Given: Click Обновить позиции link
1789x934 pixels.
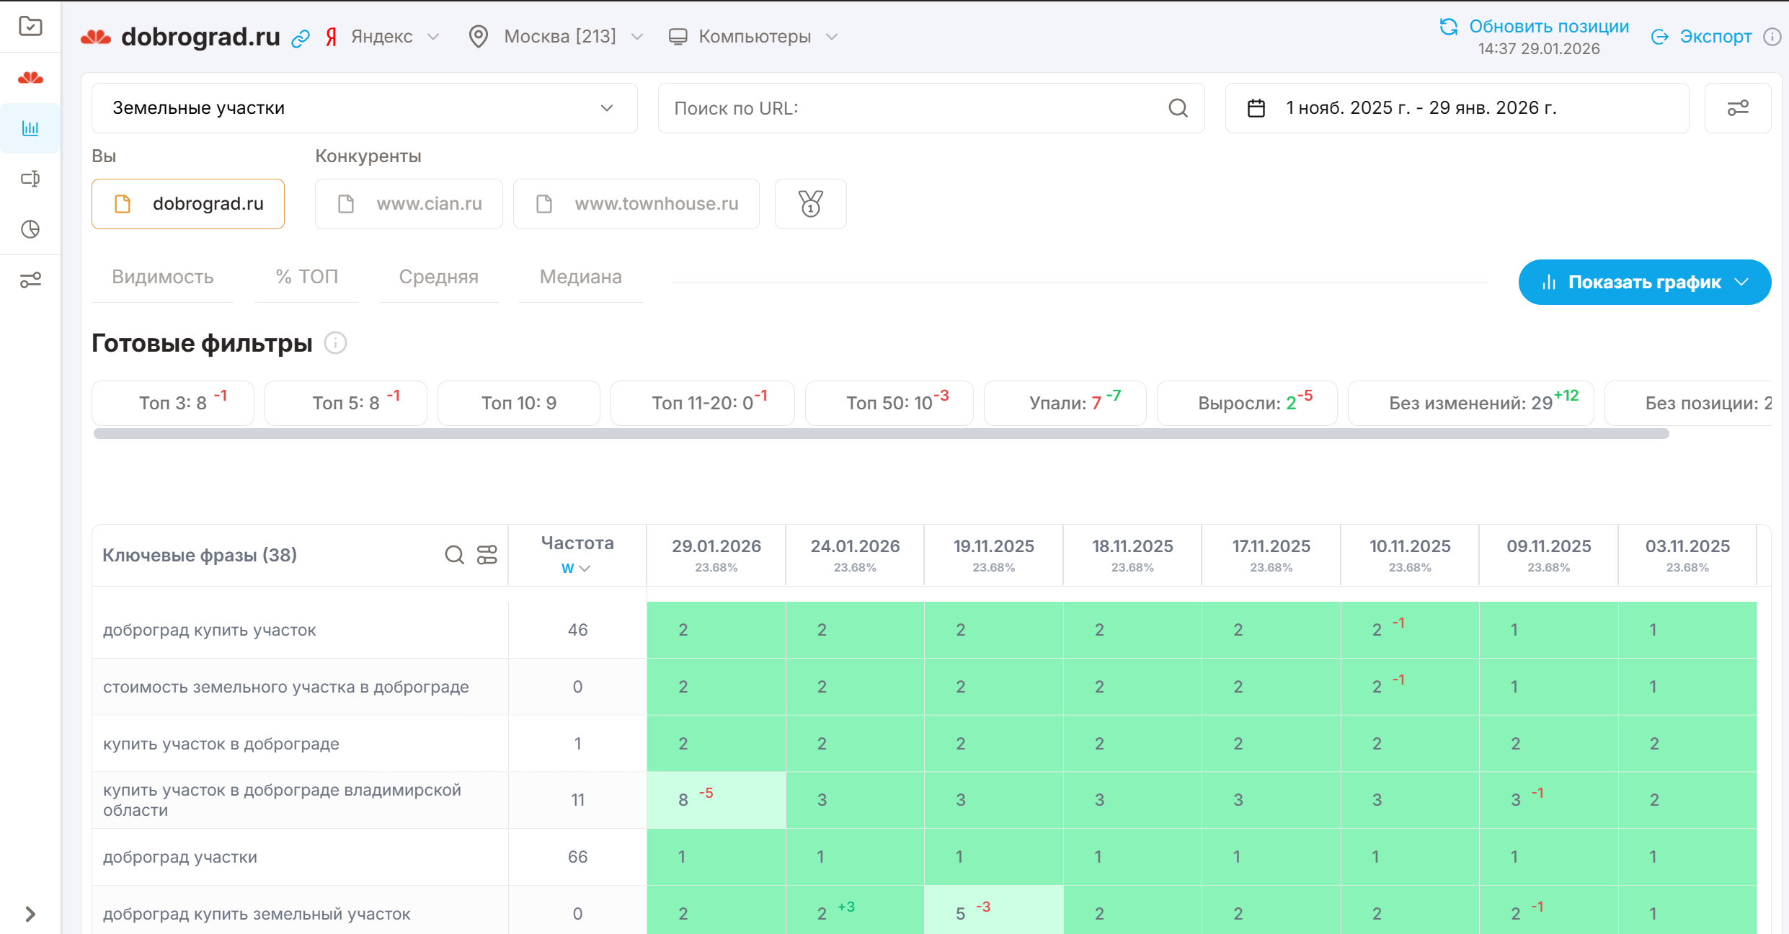Looking at the screenshot, I should tap(1548, 27).
